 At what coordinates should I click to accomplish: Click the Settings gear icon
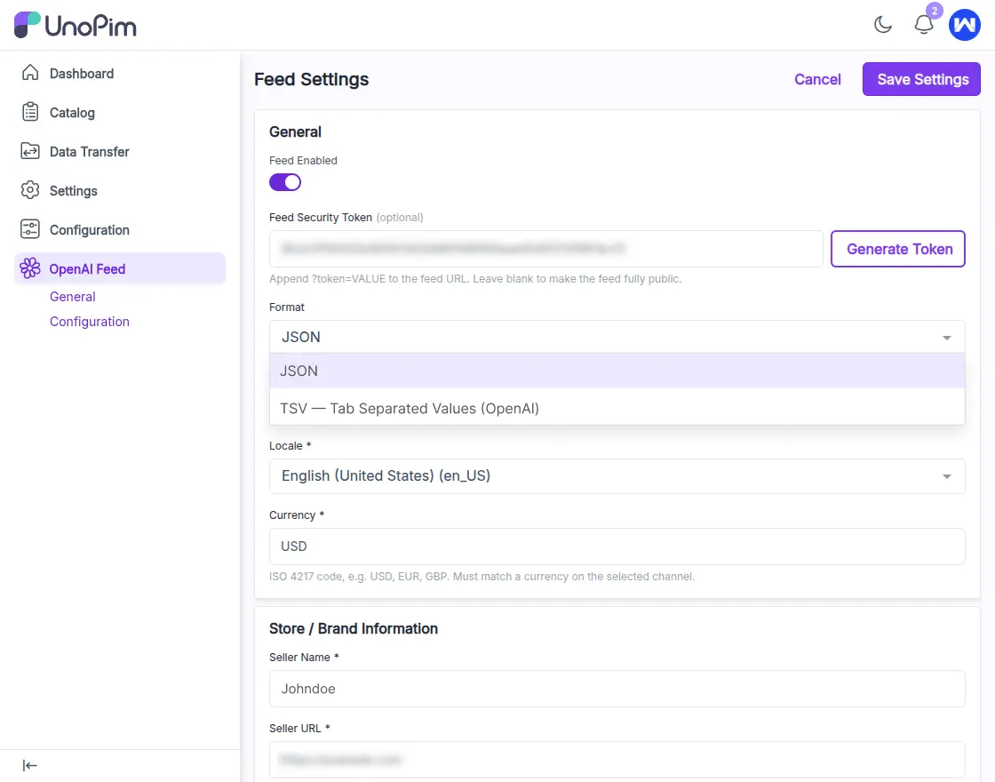coord(30,190)
